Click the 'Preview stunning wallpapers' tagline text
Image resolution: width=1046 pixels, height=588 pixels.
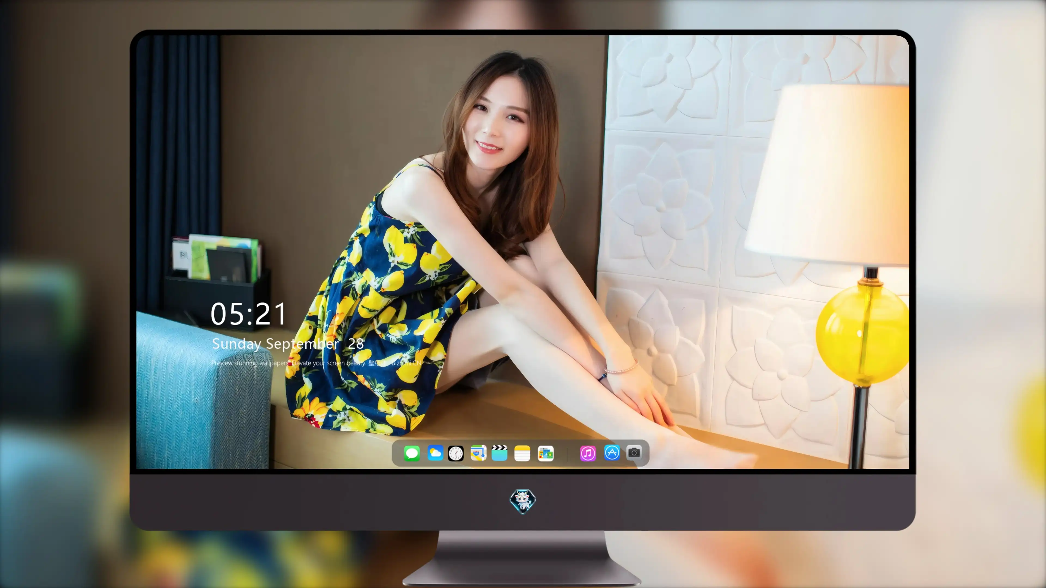316,363
